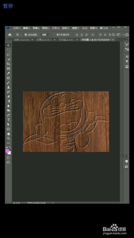
Task: Select the Hand tool
Action: click(8, 134)
